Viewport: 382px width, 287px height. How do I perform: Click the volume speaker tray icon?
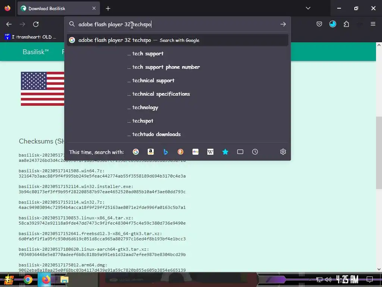pos(328,280)
